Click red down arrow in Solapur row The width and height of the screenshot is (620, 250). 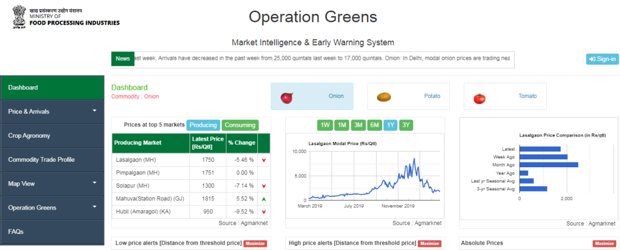click(x=263, y=186)
